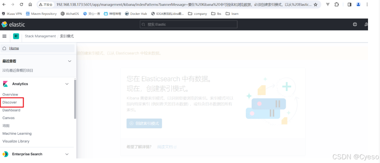Open Overview under Analytics

10,94
